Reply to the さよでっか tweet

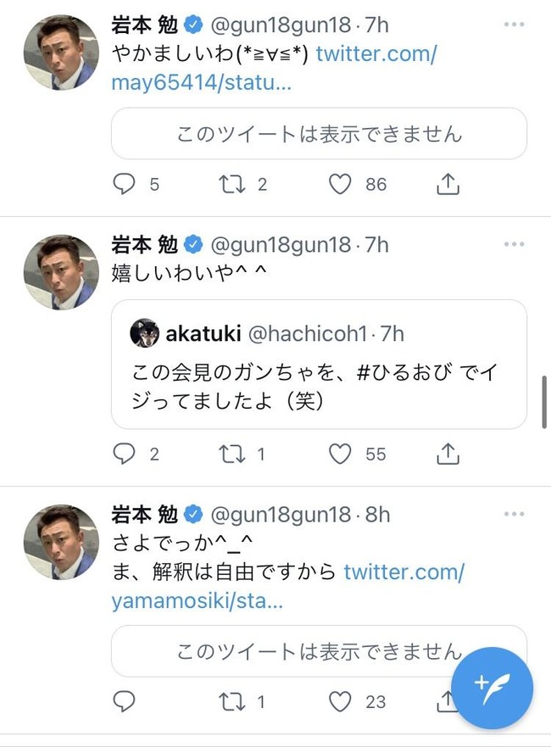click(x=125, y=701)
